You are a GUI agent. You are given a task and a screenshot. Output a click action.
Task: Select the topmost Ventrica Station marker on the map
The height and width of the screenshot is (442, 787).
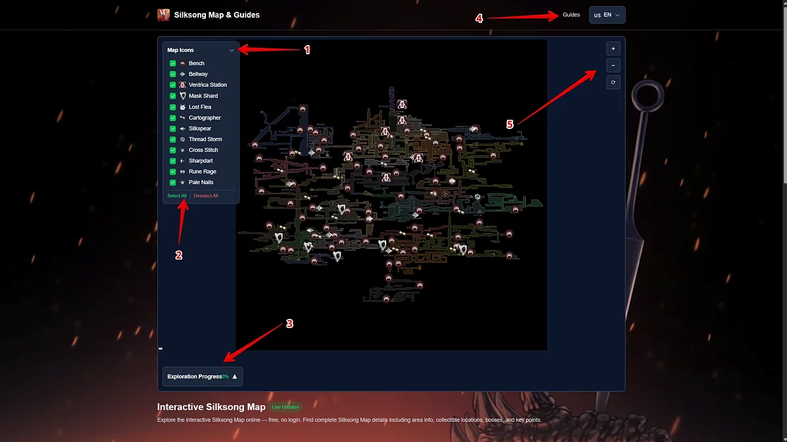pyautogui.click(x=402, y=104)
